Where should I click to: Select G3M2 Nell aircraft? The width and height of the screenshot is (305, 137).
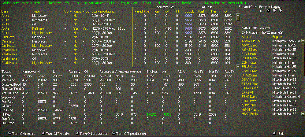point(249,105)
